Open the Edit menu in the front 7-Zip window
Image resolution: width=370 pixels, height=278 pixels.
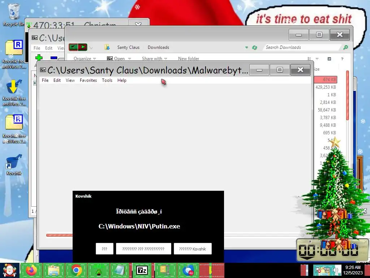tap(57, 80)
